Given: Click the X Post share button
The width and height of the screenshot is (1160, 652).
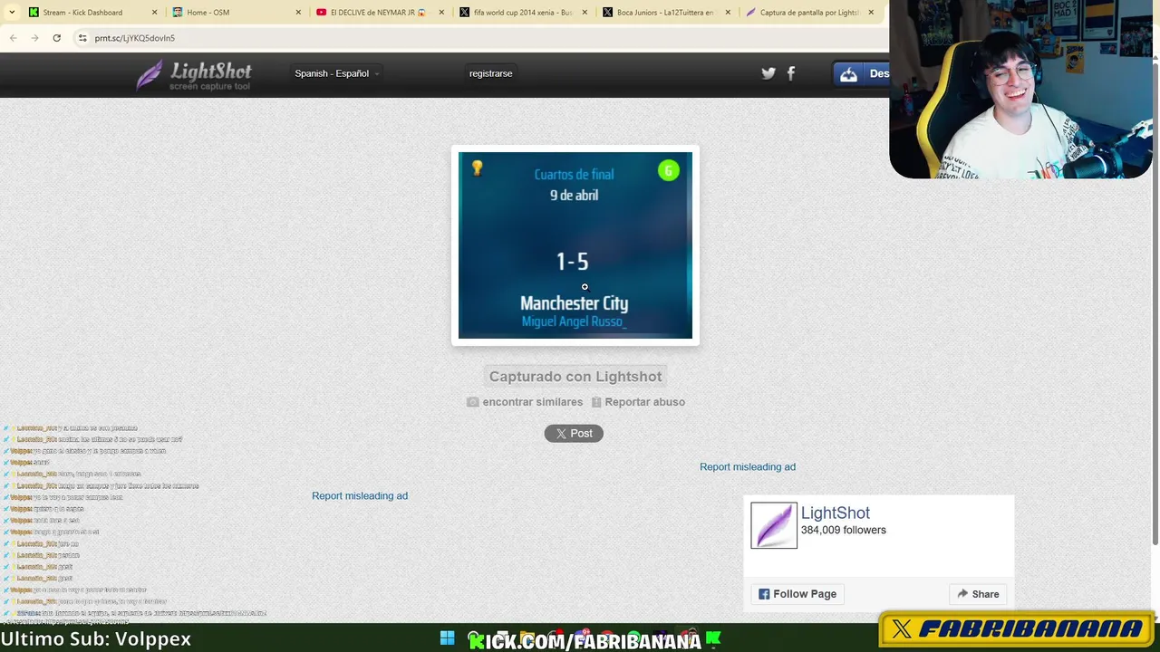Looking at the screenshot, I should [574, 434].
